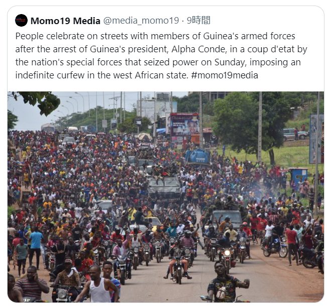This screenshot has width=327, height=308.
Task: Click the billboard with a woman's face in photo
Action: tap(184, 125)
